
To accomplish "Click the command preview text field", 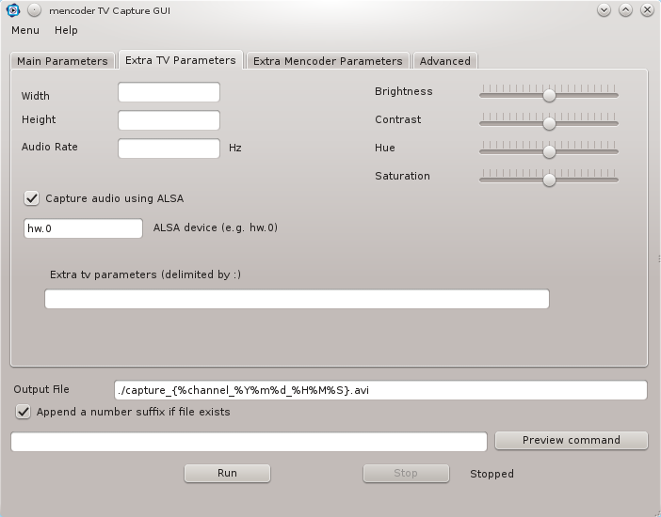I will [249, 442].
